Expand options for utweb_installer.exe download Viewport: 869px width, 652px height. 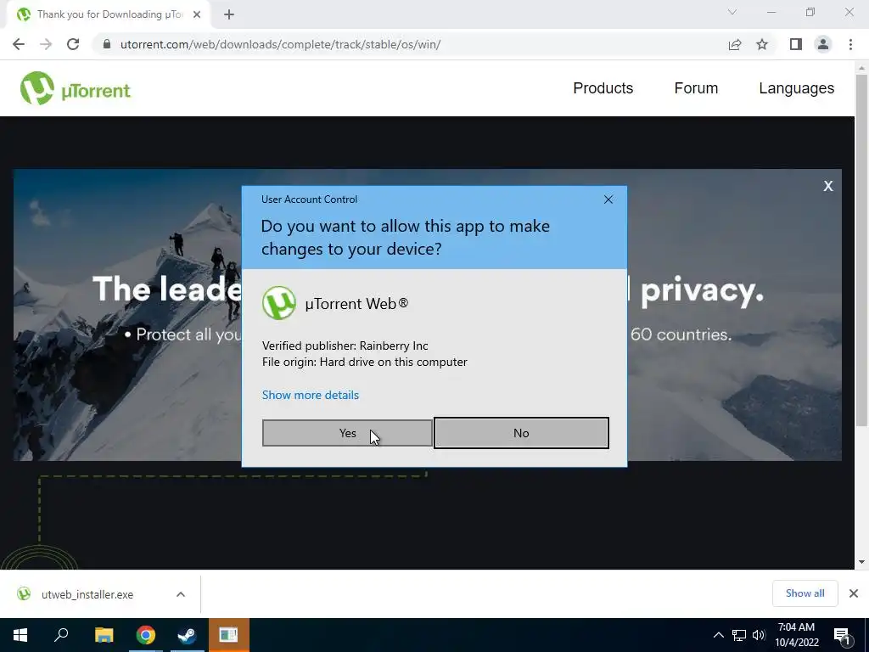pyautogui.click(x=181, y=594)
